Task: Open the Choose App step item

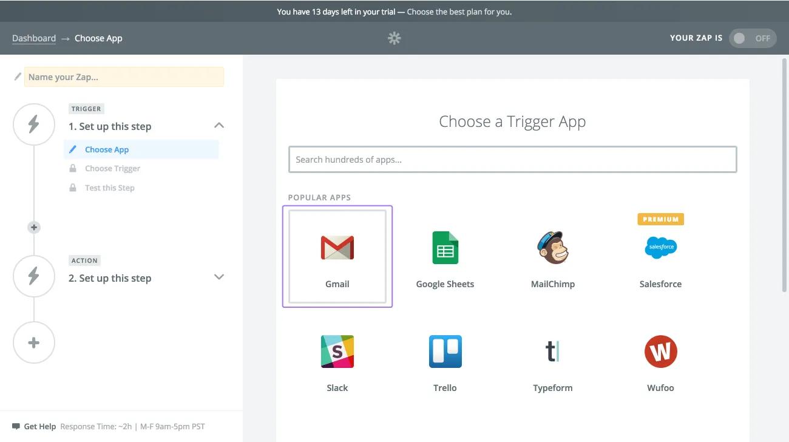Action: point(107,149)
